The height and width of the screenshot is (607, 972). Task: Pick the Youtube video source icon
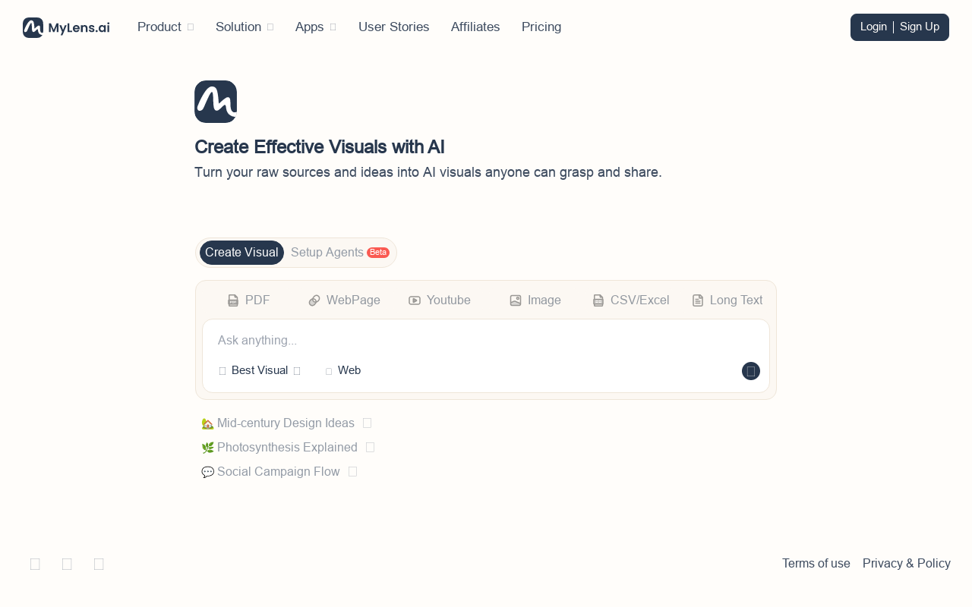coord(415,300)
